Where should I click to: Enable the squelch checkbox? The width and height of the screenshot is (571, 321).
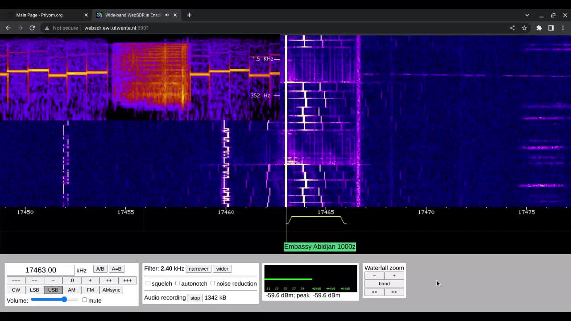148,283
